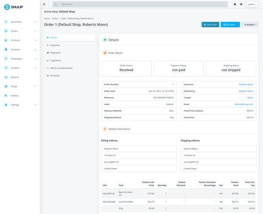
Task: Click the Shipping address heading
Action: [x=190, y=140]
